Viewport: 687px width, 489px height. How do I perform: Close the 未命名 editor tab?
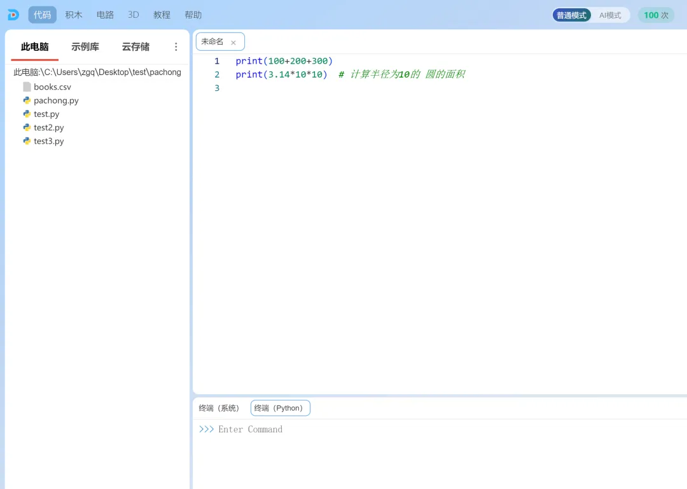click(x=233, y=43)
